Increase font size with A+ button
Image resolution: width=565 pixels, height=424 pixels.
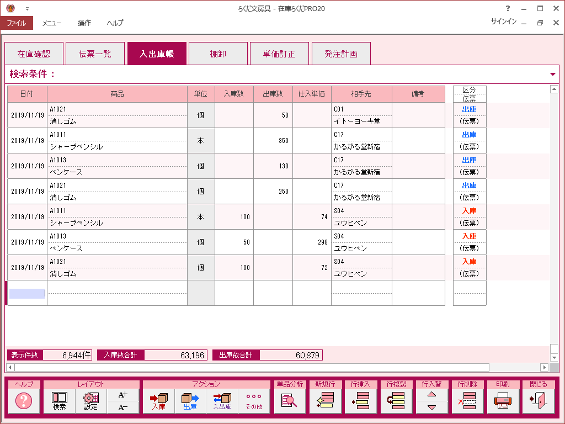tap(123, 395)
